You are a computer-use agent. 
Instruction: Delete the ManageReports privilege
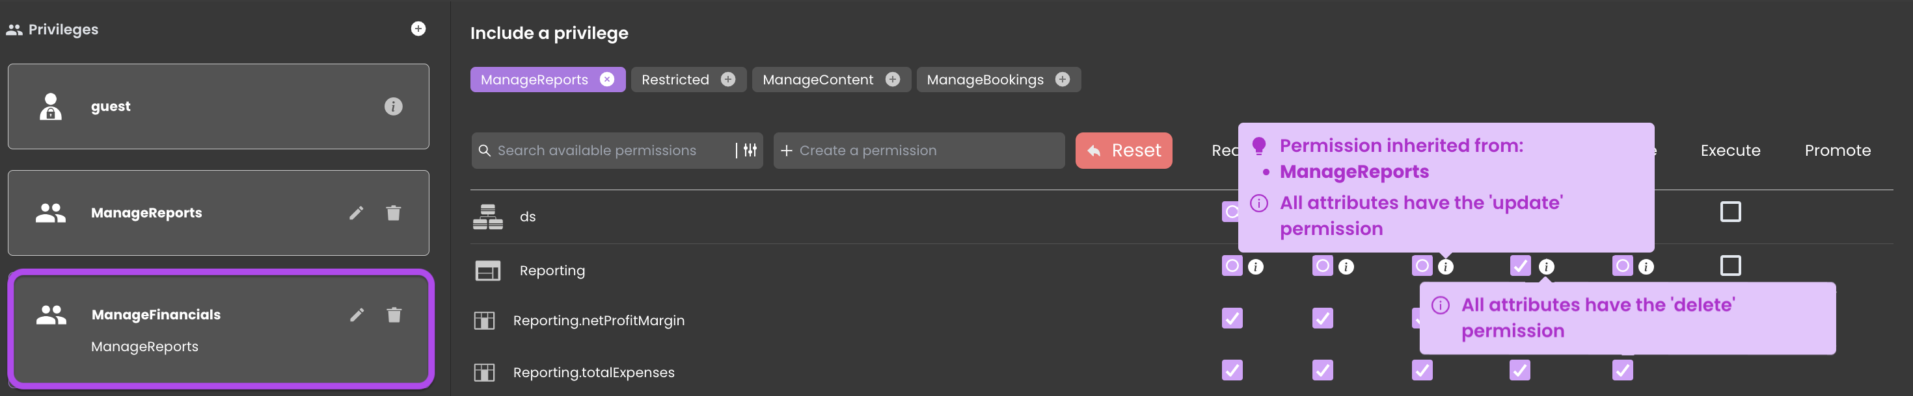pyautogui.click(x=394, y=214)
